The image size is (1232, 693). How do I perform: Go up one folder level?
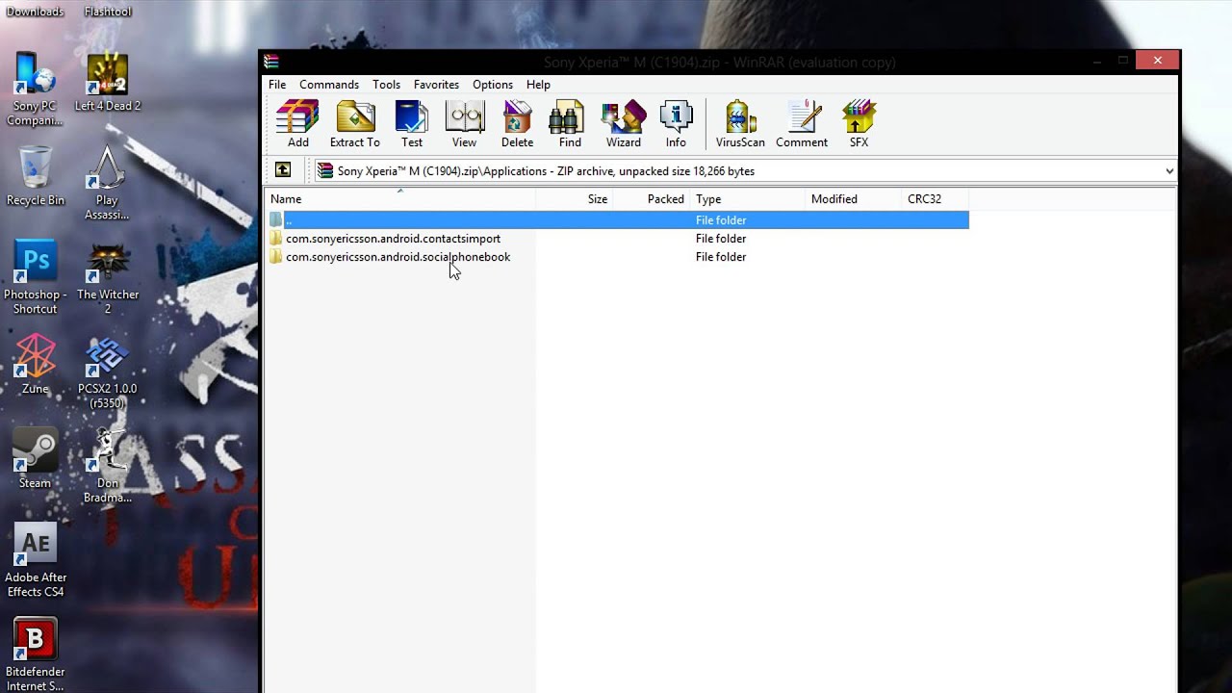[283, 170]
